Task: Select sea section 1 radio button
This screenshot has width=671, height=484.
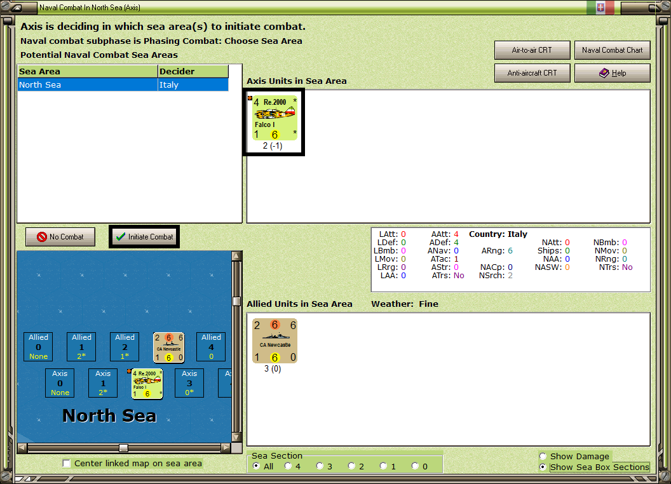Action: pyautogui.click(x=383, y=466)
